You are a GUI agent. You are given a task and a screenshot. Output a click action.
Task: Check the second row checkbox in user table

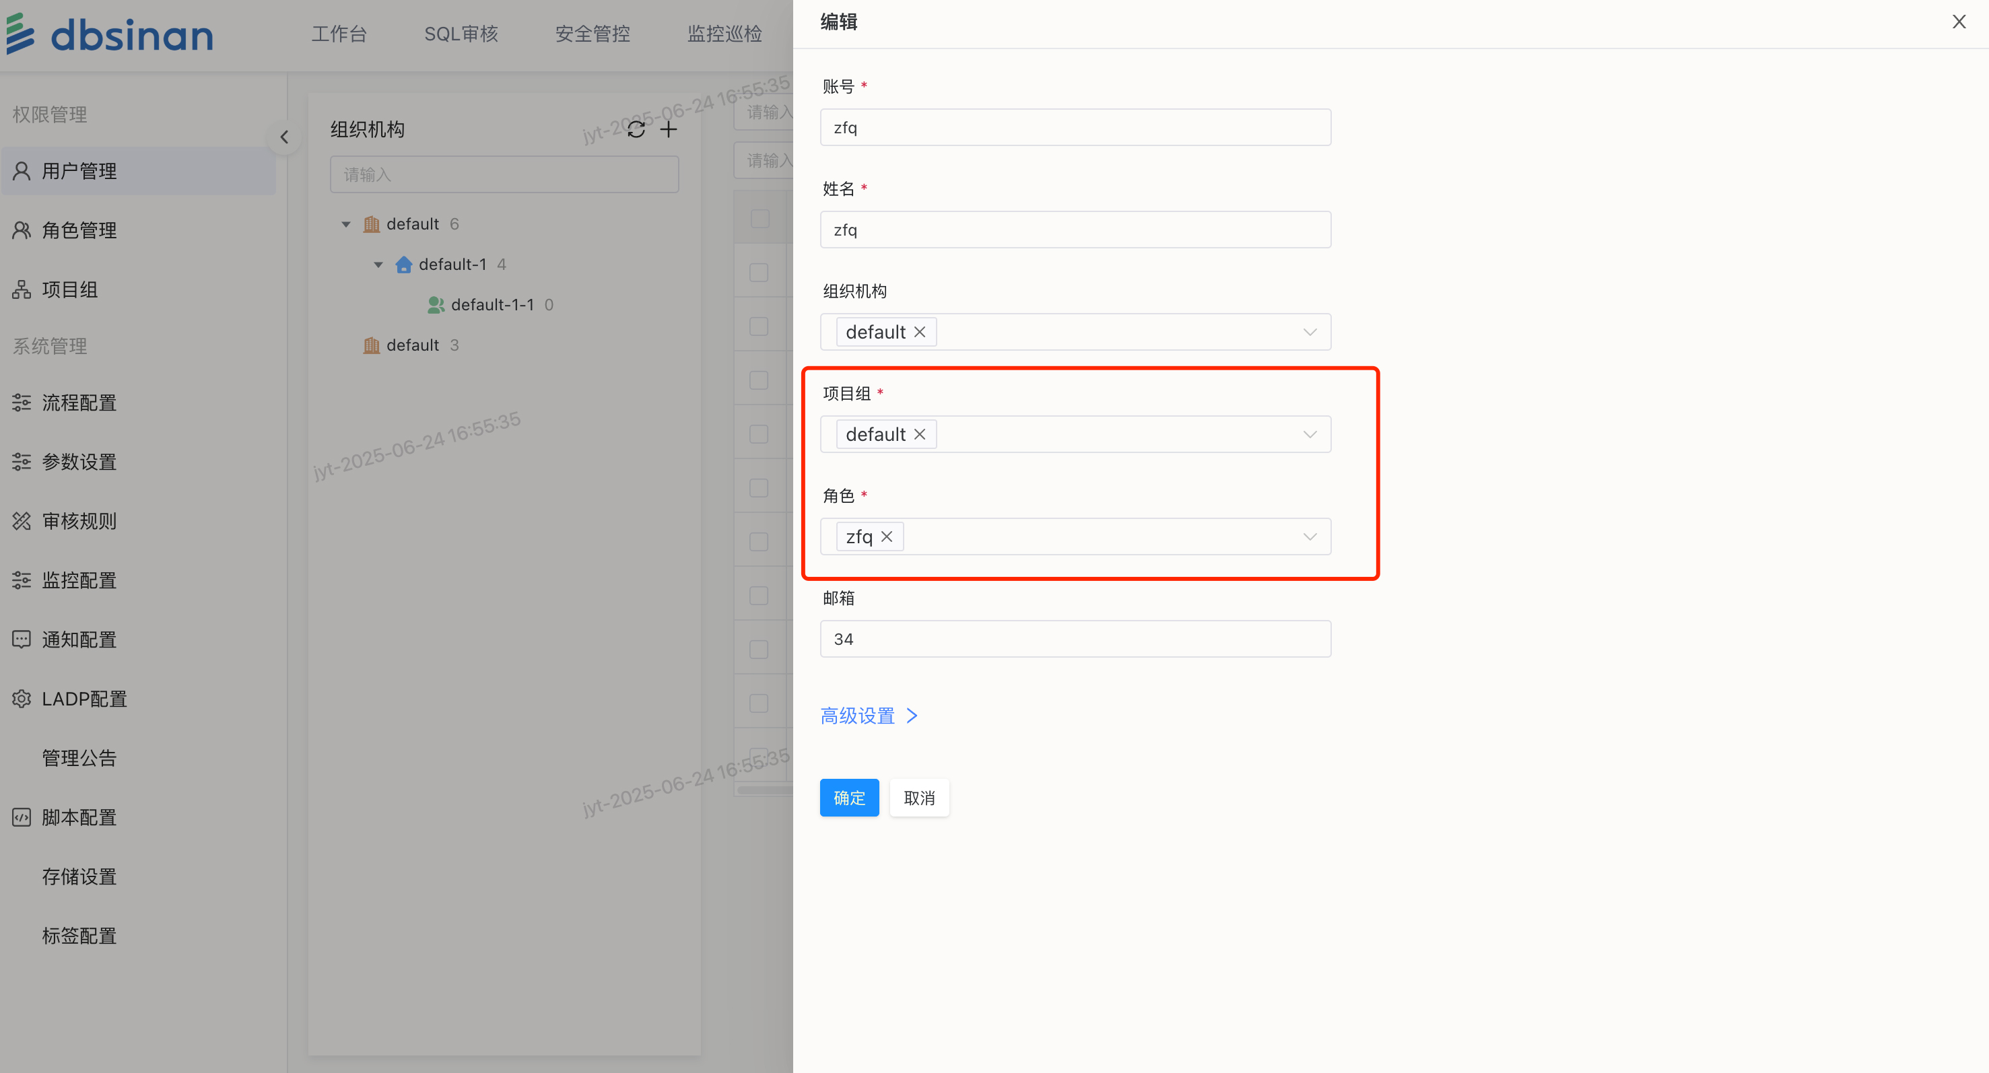[x=760, y=326]
